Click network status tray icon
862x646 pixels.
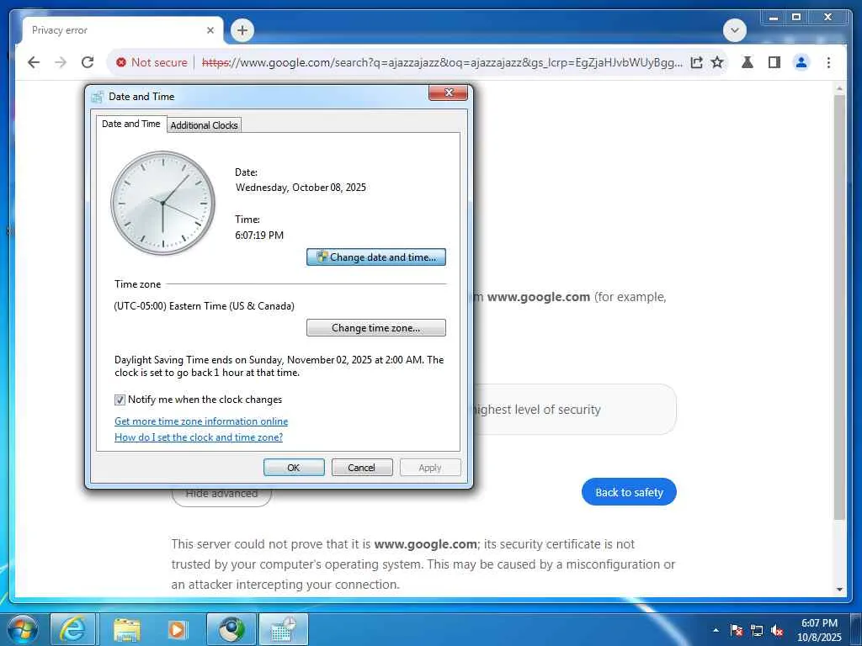pyautogui.click(x=757, y=630)
